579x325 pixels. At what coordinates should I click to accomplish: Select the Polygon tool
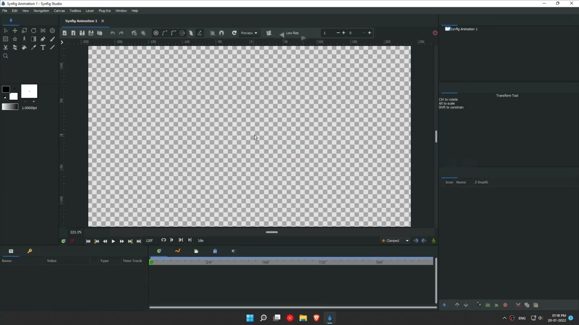pos(24,39)
